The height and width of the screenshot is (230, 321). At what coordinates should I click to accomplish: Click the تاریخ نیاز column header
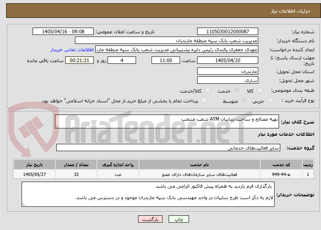(34, 165)
